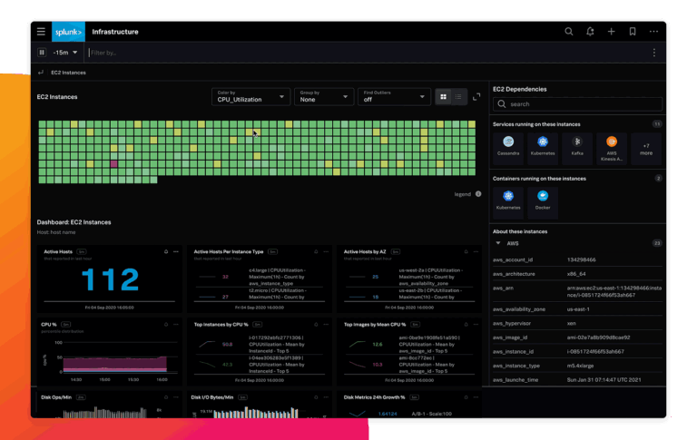Open the Active Hosts chart options menu
697x440 pixels.
coord(176,251)
